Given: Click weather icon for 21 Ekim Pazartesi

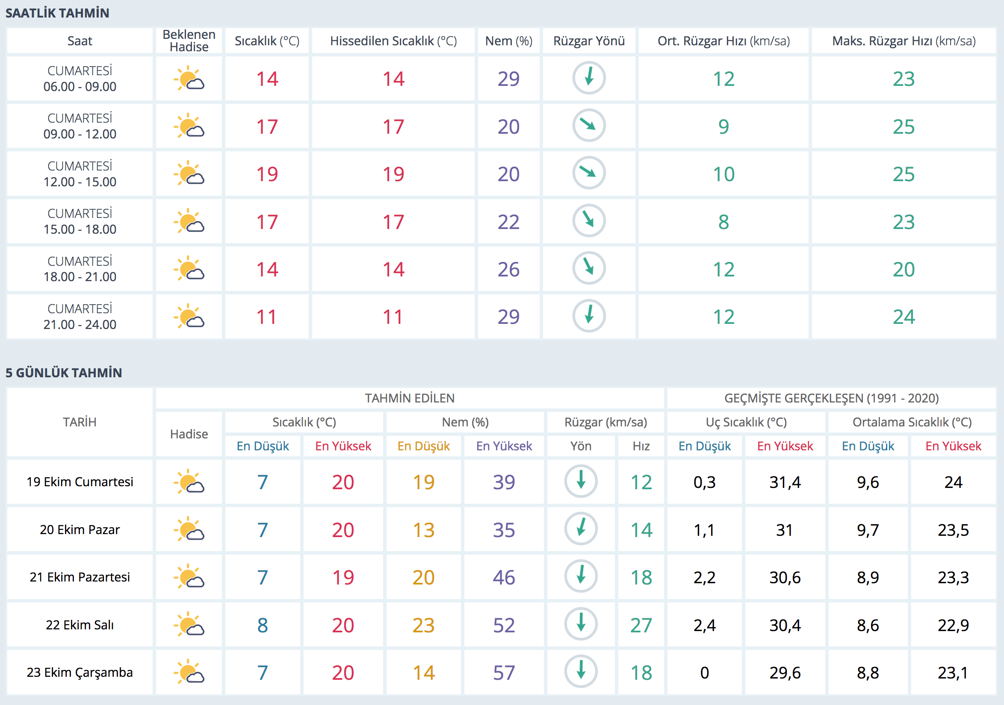Looking at the screenshot, I should 189,576.
